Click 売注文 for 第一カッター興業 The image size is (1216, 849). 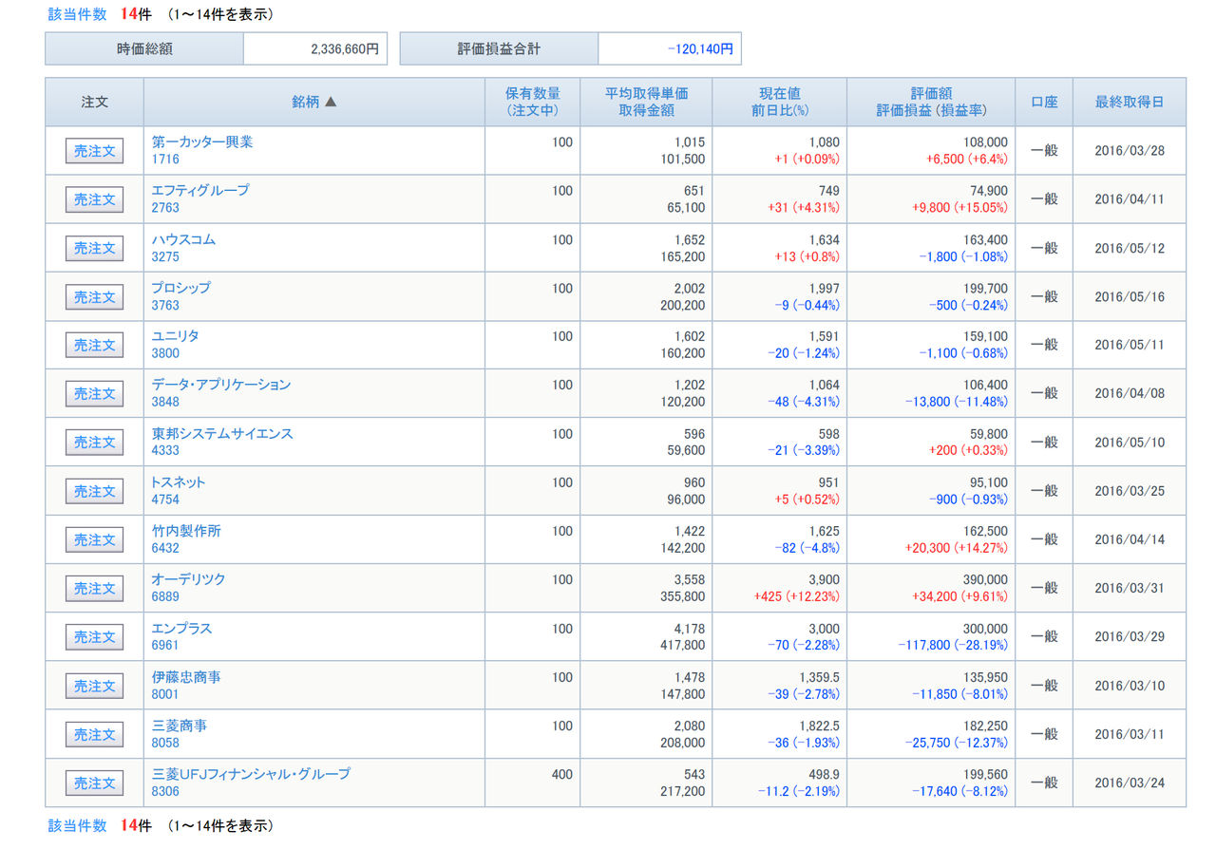94,151
